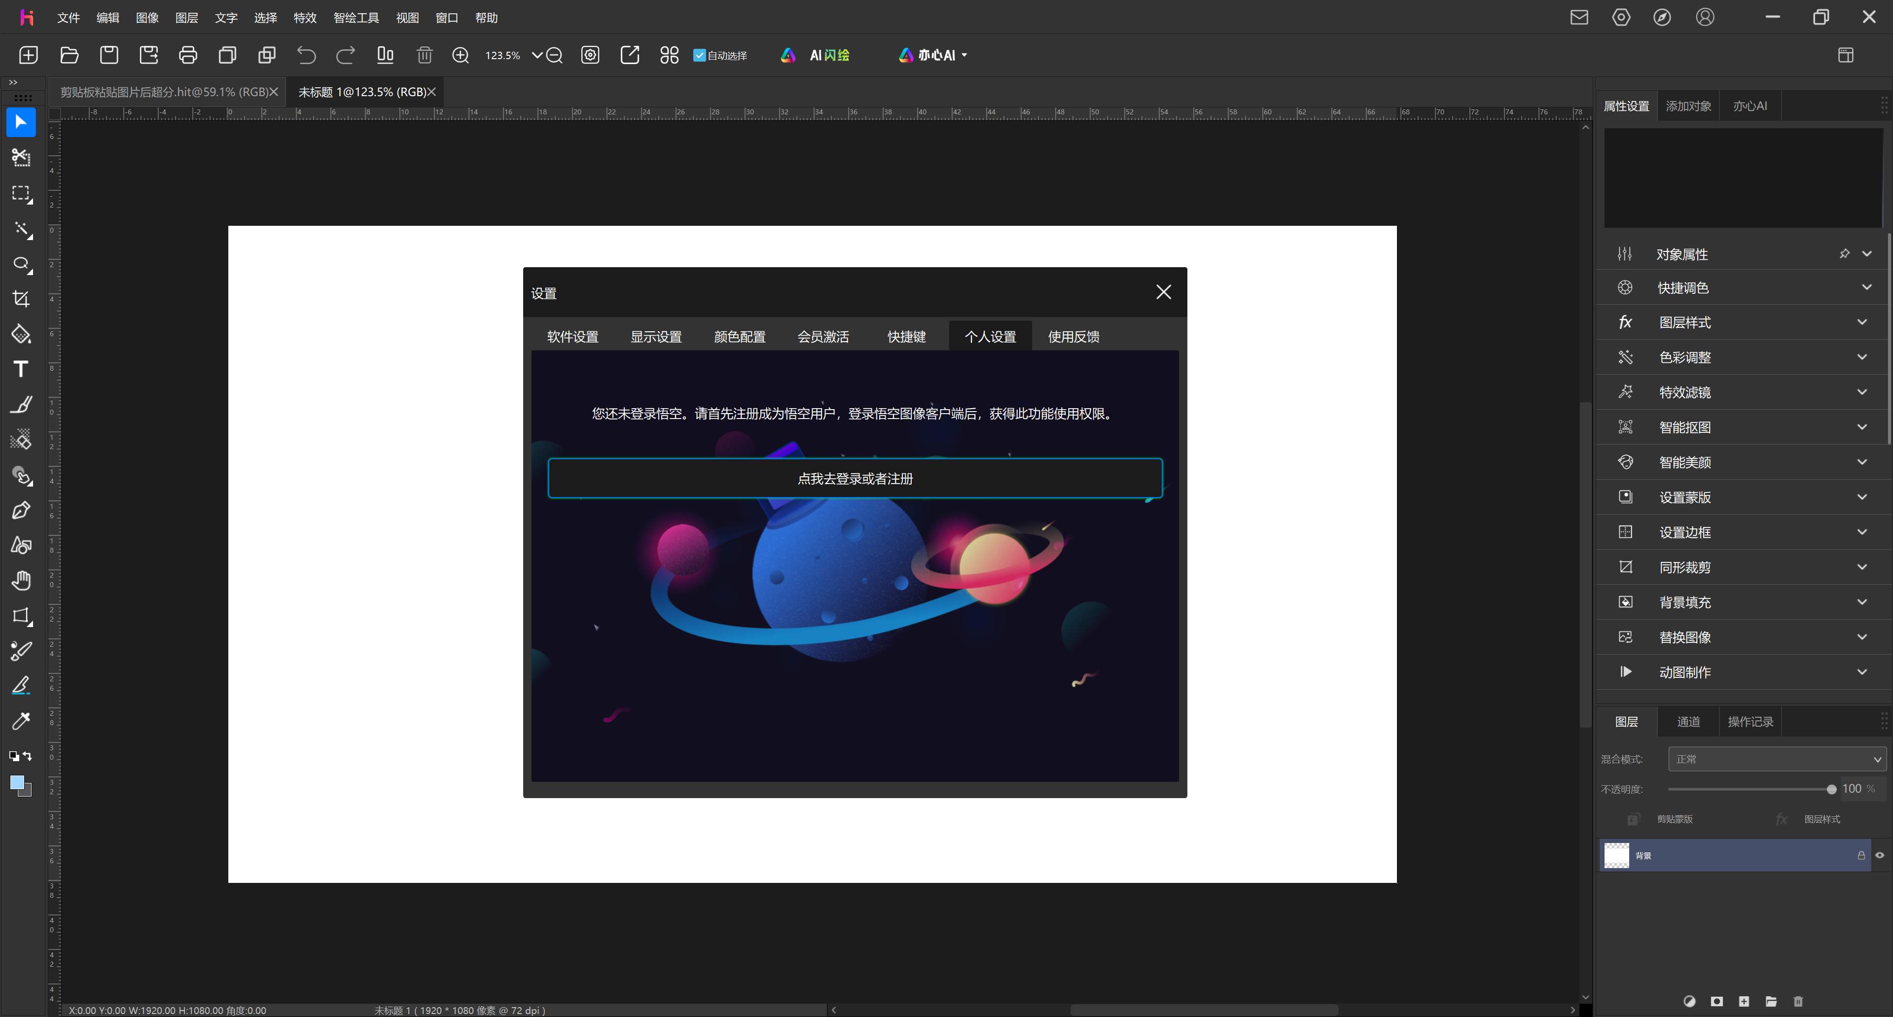
Task: Open the 图层 menu
Action: click(x=187, y=18)
